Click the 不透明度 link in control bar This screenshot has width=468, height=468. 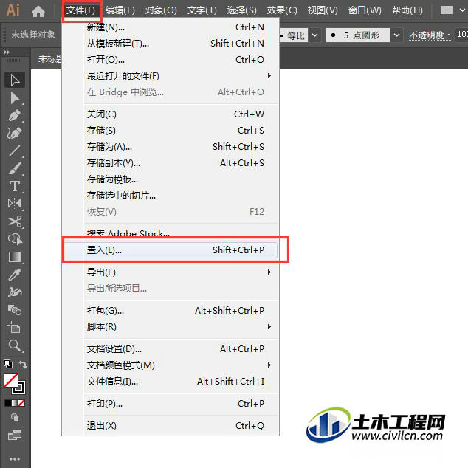(x=430, y=35)
